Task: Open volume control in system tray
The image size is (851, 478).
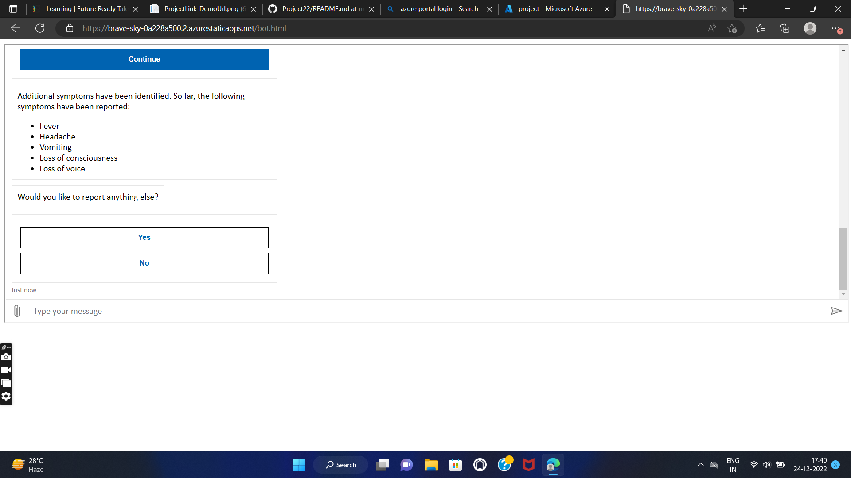Action: (767, 465)
